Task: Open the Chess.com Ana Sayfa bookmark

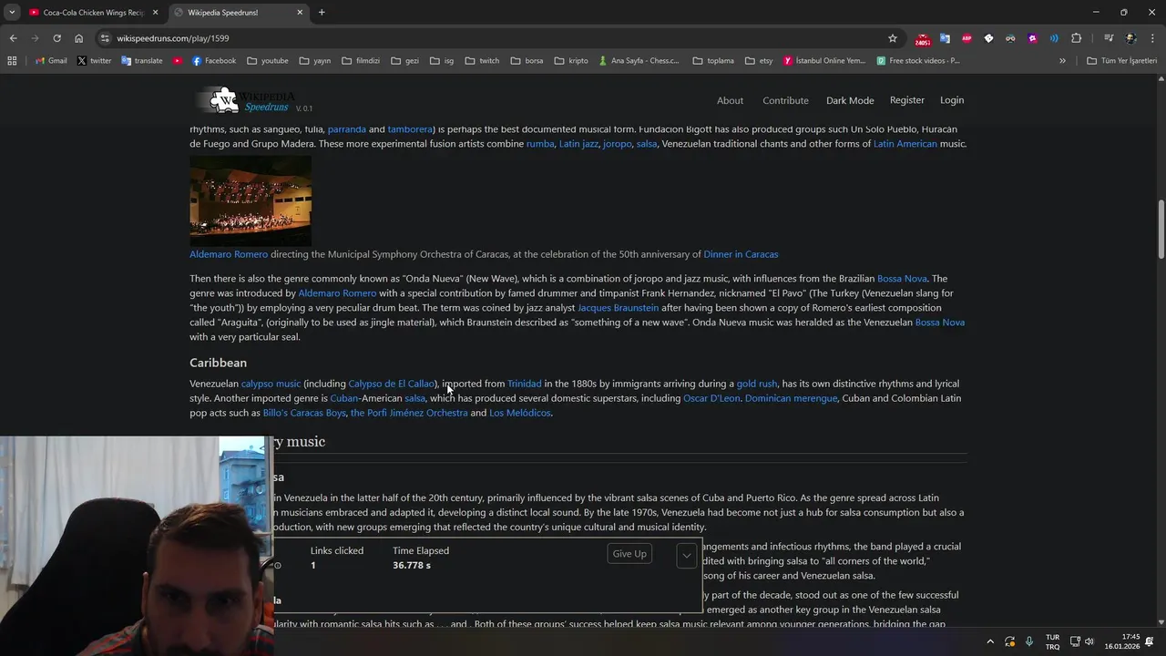Action: click(x=639, y=61)
